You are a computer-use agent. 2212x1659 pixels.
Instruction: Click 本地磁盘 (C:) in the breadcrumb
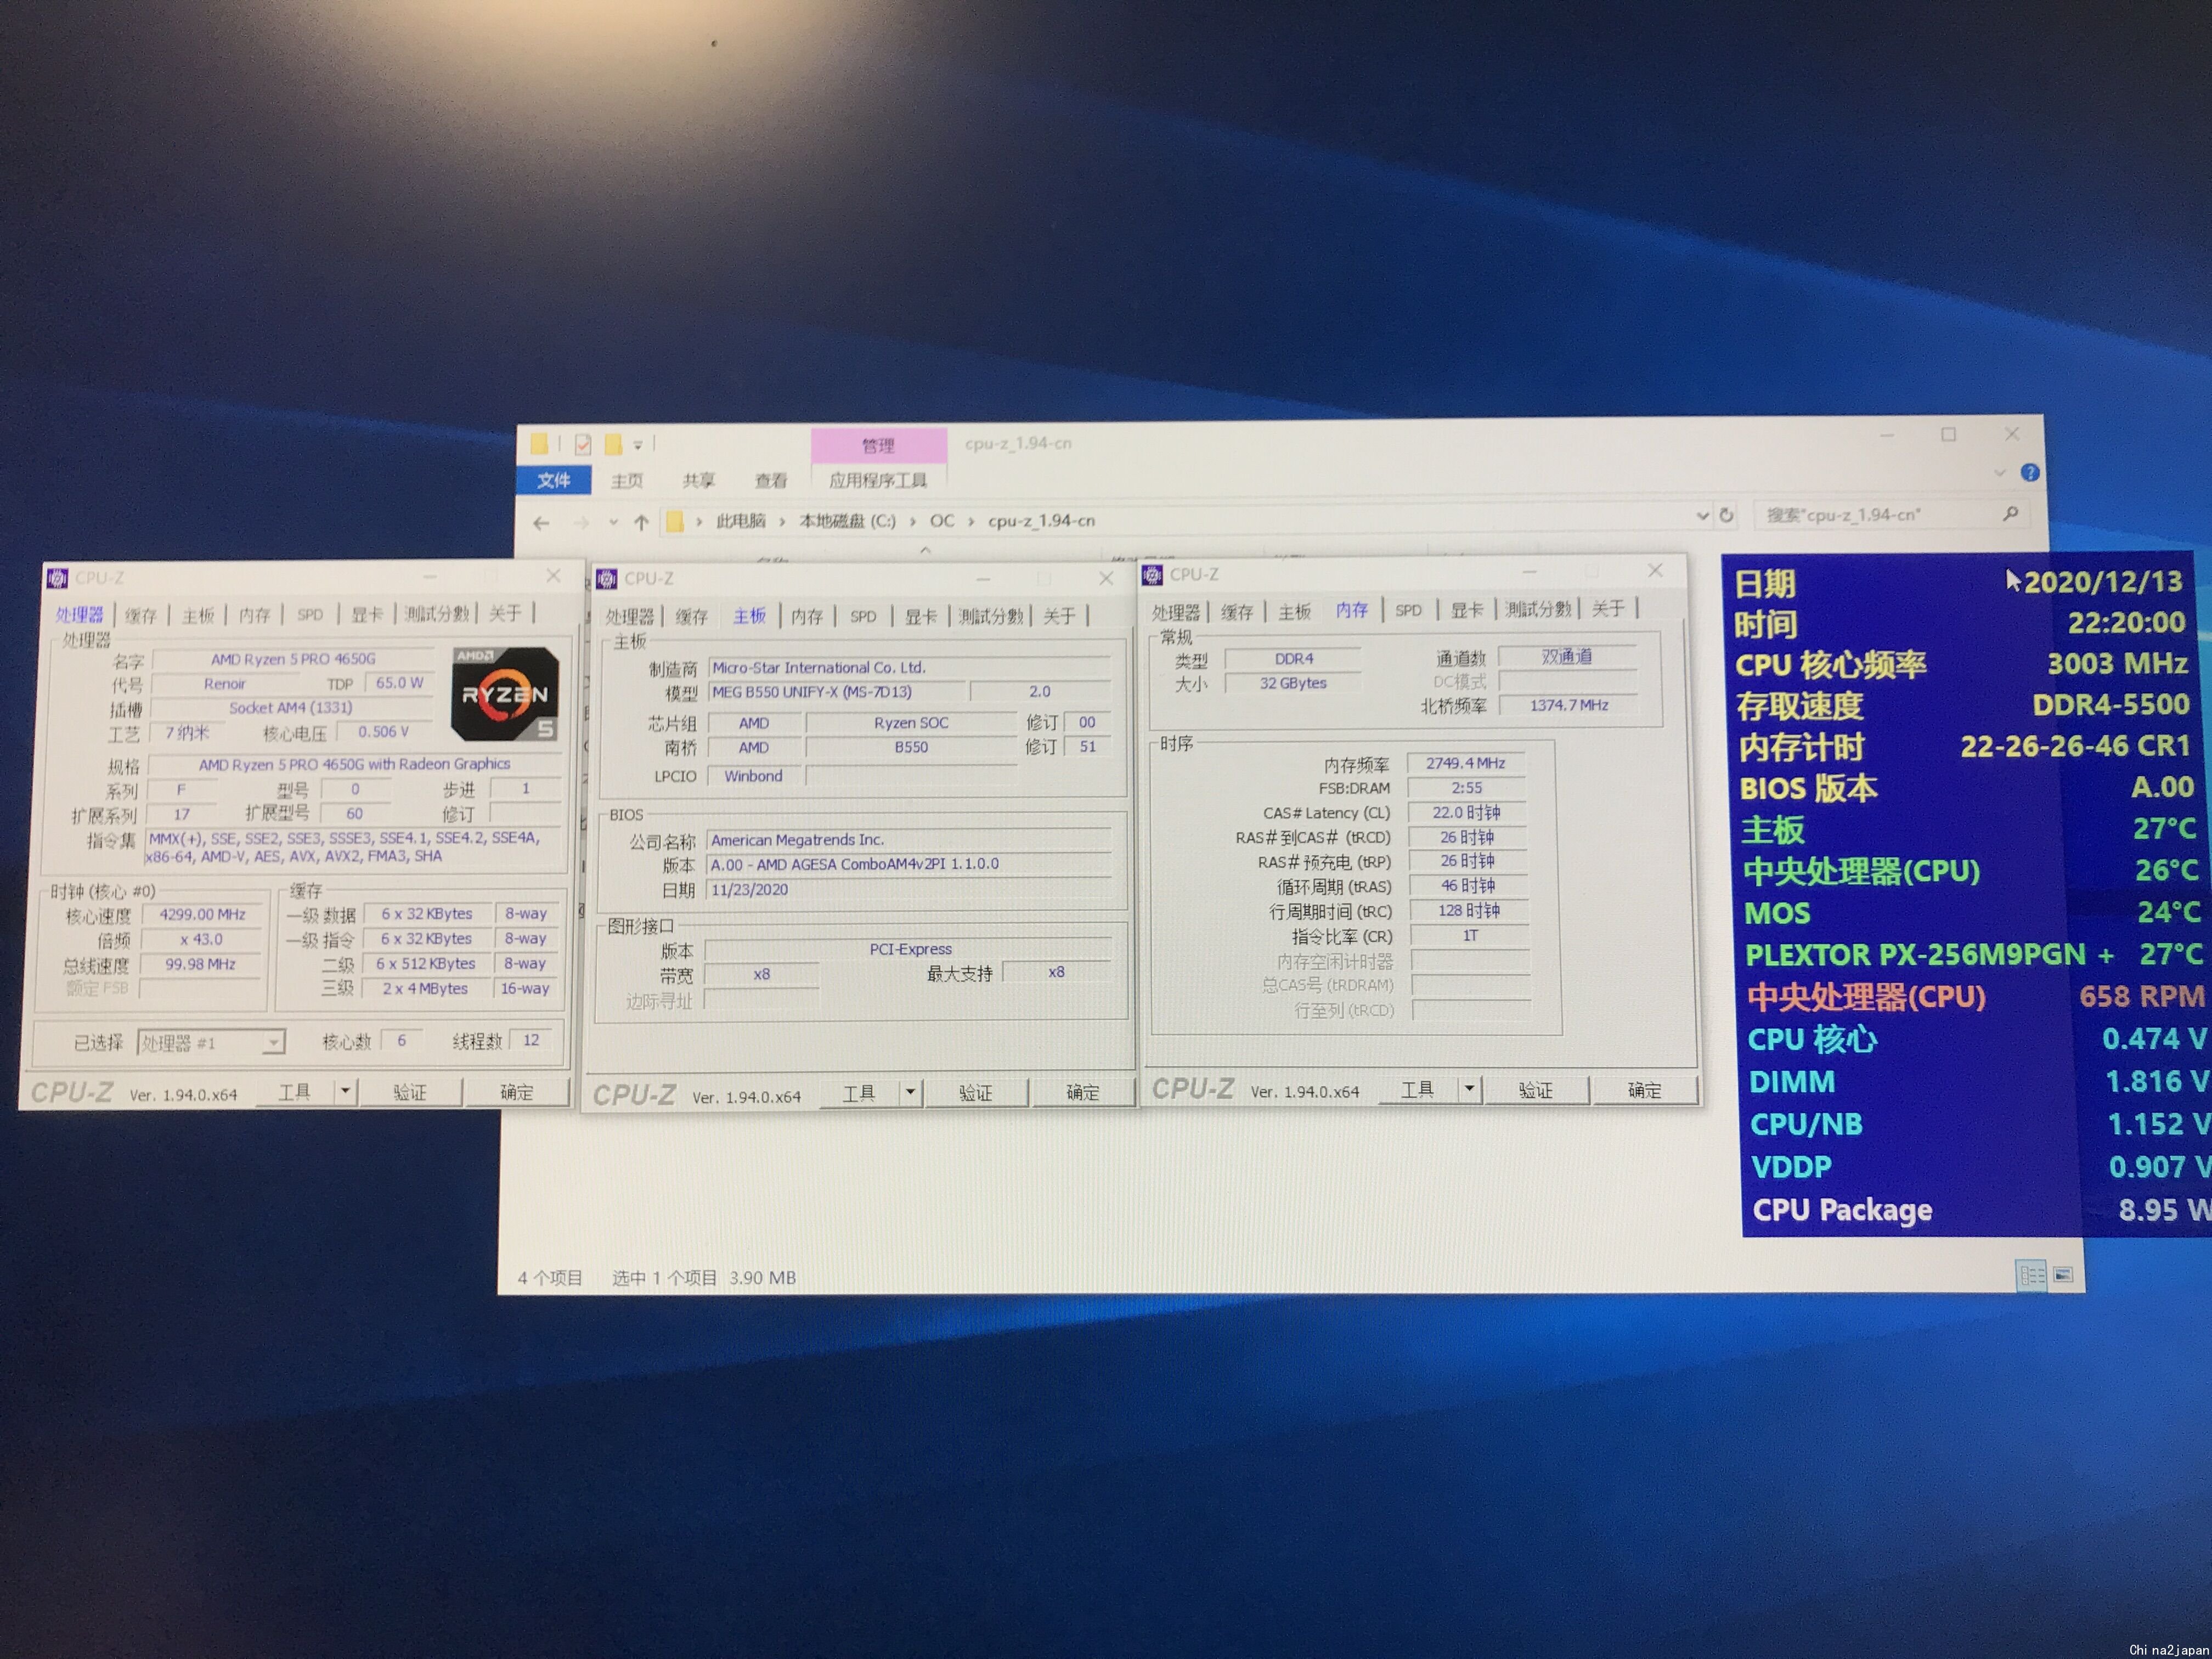tap(847, 521)
